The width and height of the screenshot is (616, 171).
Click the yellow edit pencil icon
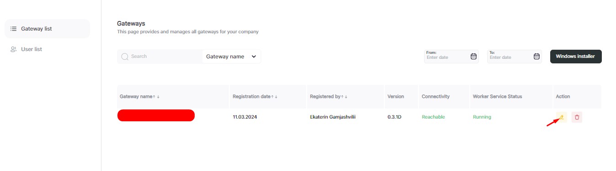click(x=562, y=117)
